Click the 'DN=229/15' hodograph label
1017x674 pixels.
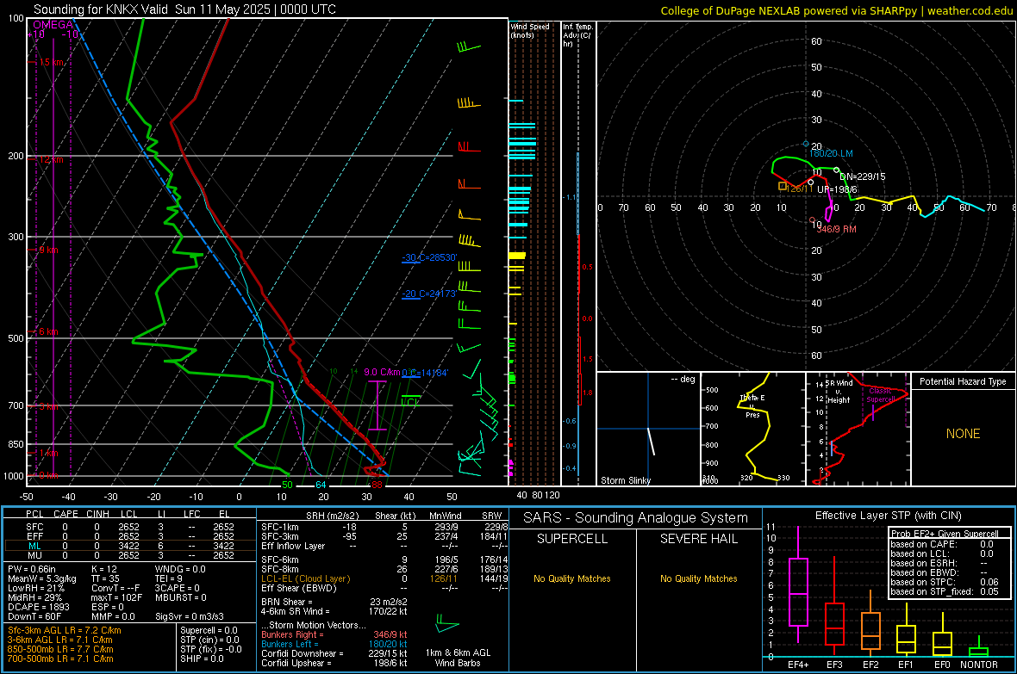pyautogui.click(x=862, y=176)
